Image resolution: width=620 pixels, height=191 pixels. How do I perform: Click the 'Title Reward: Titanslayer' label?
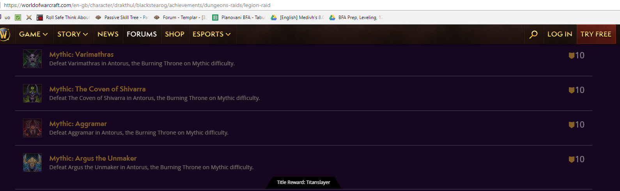point(303,182)
